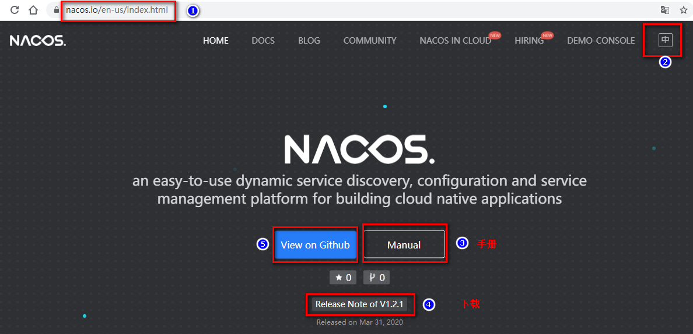Open the translate page icon
693x334 pixels.
664,10
